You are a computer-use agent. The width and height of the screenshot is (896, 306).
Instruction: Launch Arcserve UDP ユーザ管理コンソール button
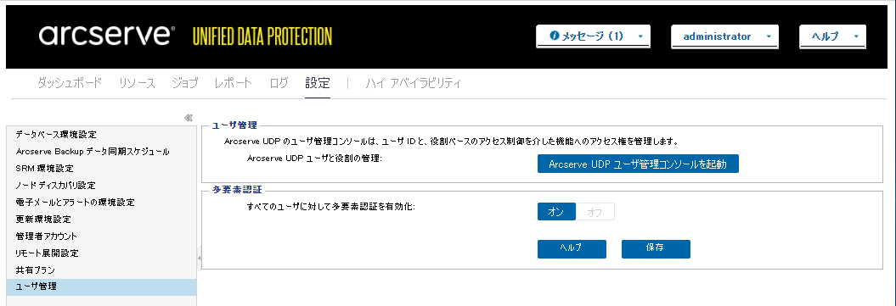click(x=638, y=164)
